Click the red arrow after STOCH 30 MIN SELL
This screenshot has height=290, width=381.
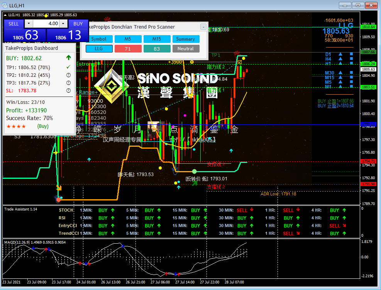[252, 210]
